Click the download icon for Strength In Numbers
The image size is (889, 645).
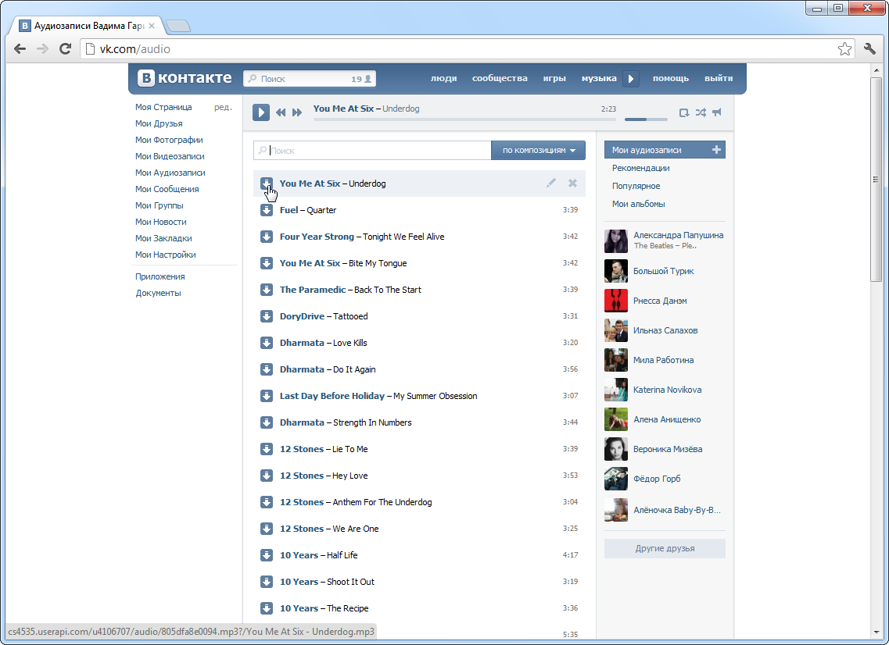click(x=267, y=422)
